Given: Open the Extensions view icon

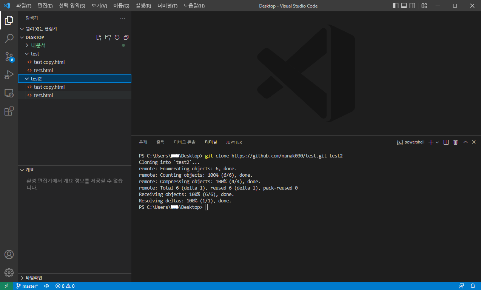Looking at the screenshot, I should [x=9, y=111].
